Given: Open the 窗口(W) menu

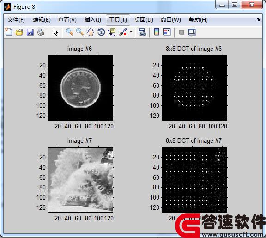Looking at the screenshot, I should point(171,20).
